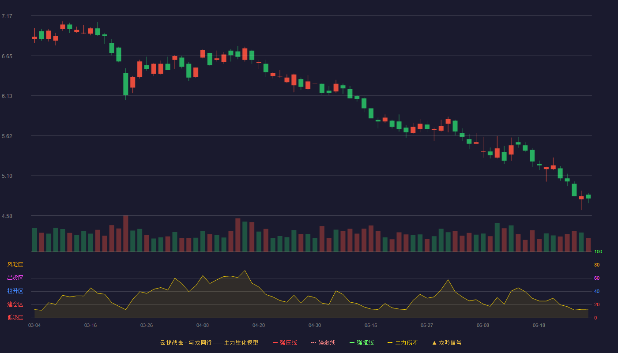Click the 06-08 date axis label
618x353 pixels.
483,325
